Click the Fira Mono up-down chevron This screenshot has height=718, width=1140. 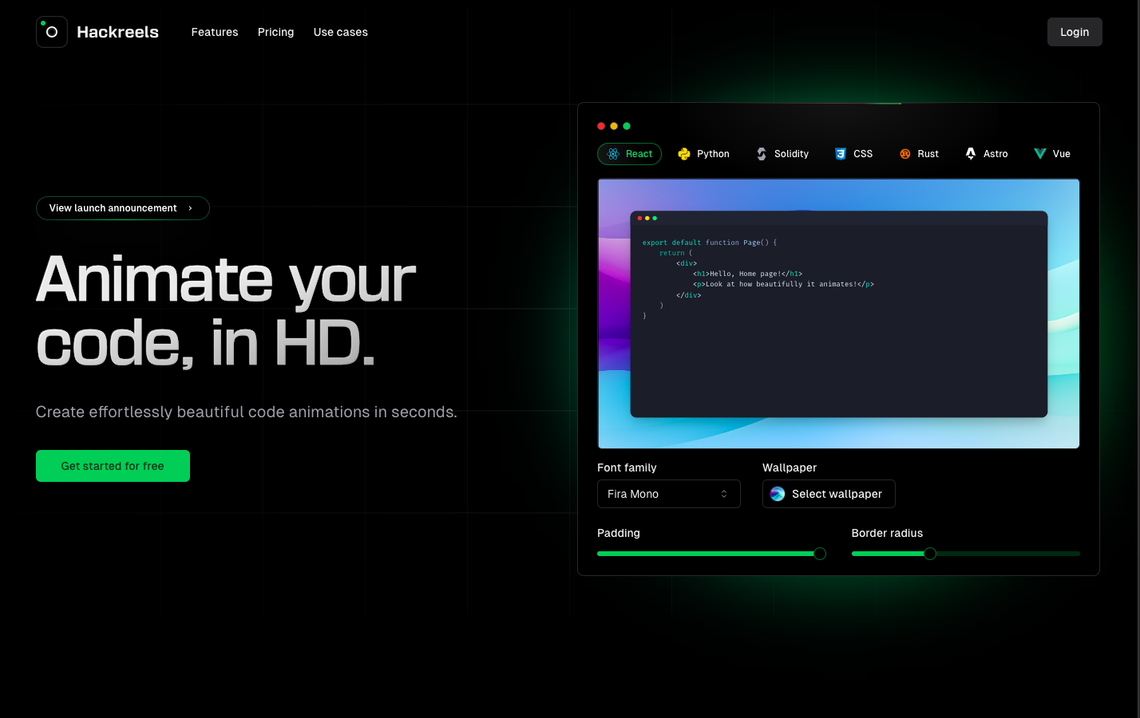(x=724, y=494)
